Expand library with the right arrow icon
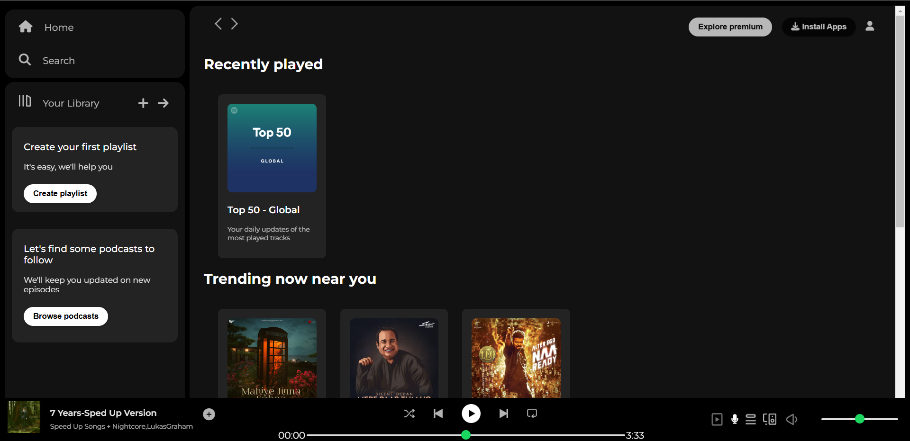 (164, 103)
